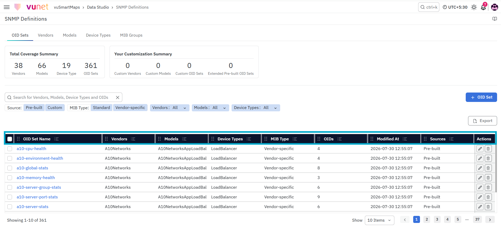Open Models column filter menu icon
This screenshot has height=230, width=501.
click(x=184, y=139)
